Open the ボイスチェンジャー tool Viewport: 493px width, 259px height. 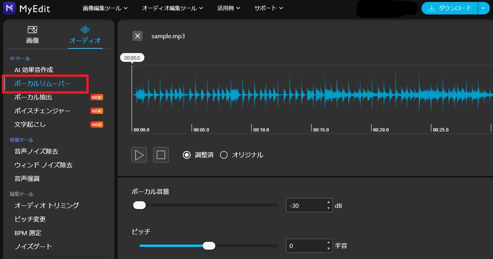tap(42, 110)
